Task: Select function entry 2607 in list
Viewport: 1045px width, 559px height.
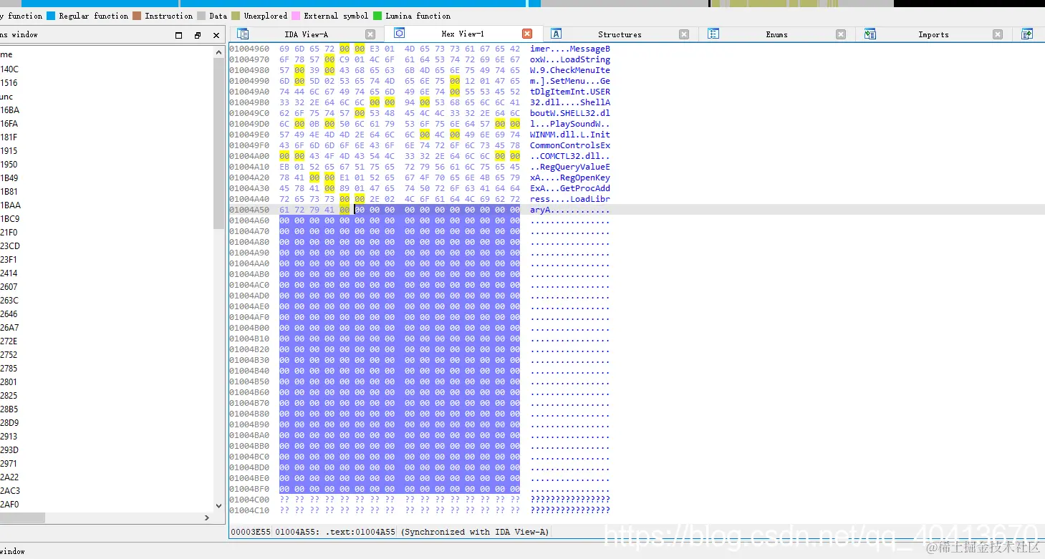Action: [x=9, y=287]
